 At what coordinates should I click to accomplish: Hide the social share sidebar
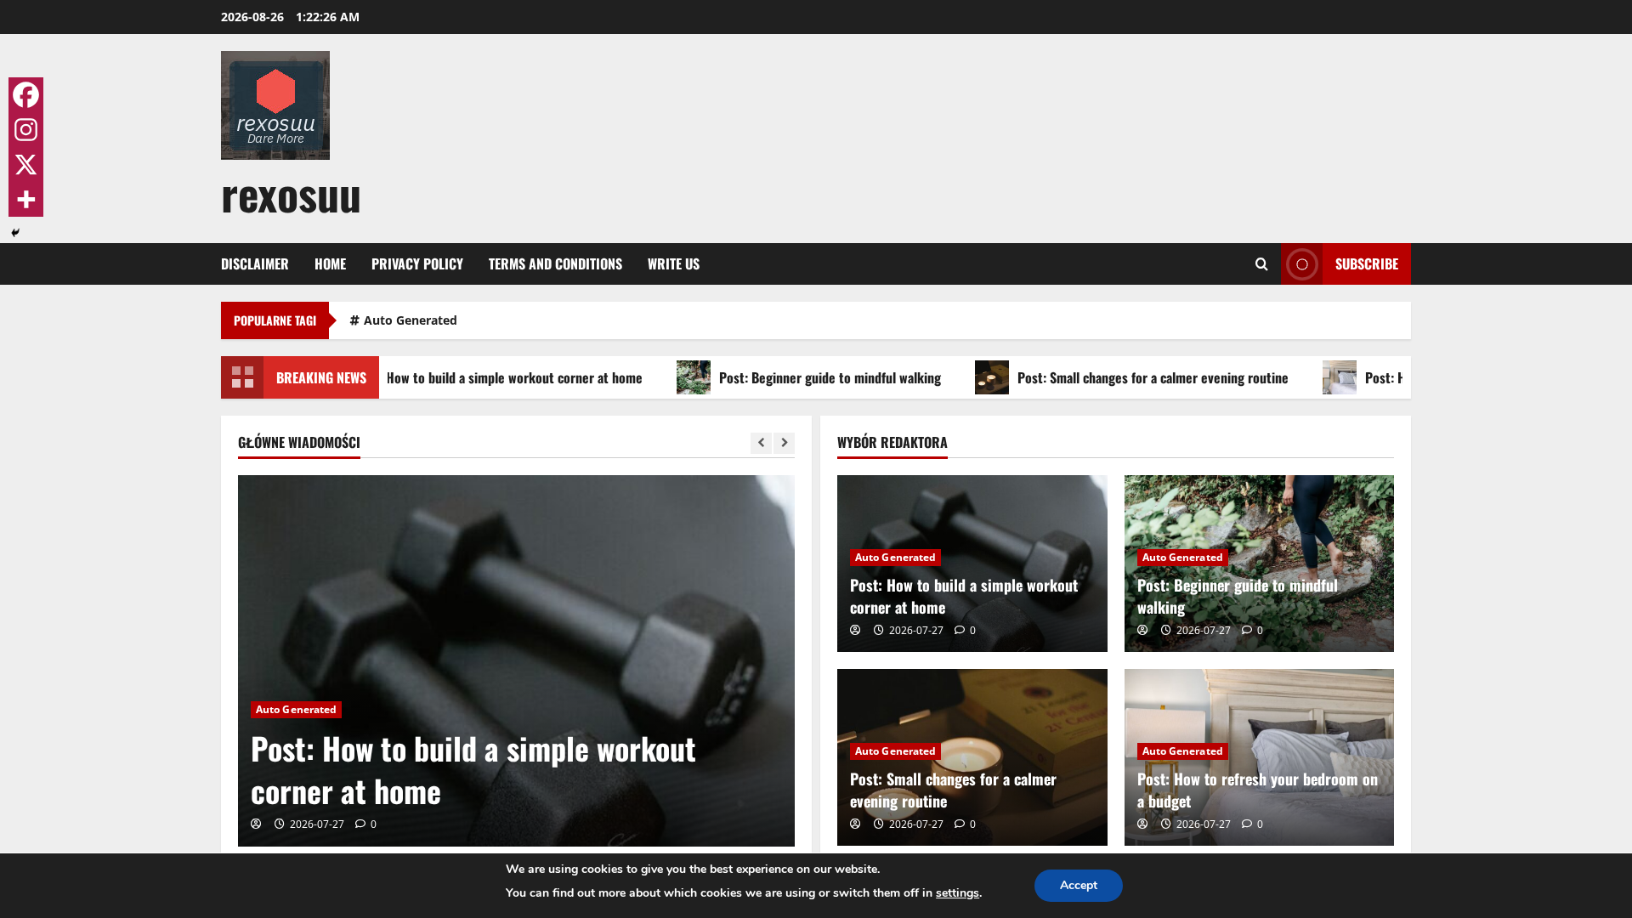tap(15, 232)
